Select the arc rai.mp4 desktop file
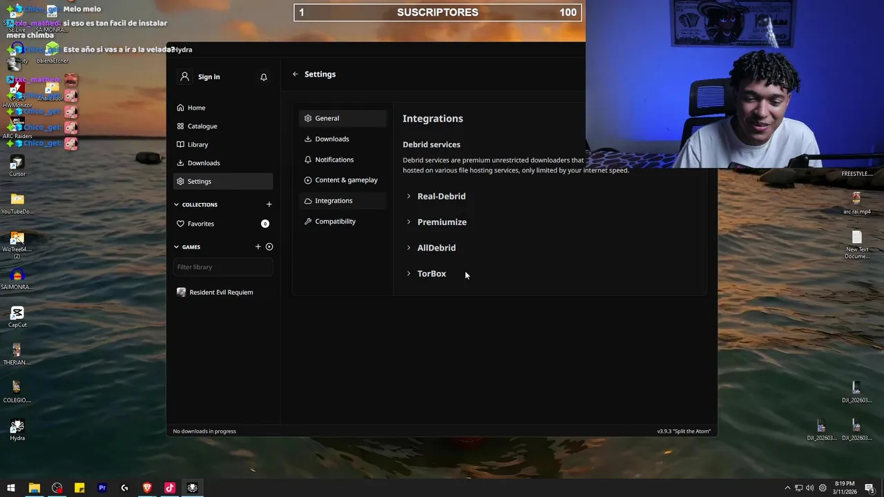Screen dimensions: 884x497 (x=856, y=203)
